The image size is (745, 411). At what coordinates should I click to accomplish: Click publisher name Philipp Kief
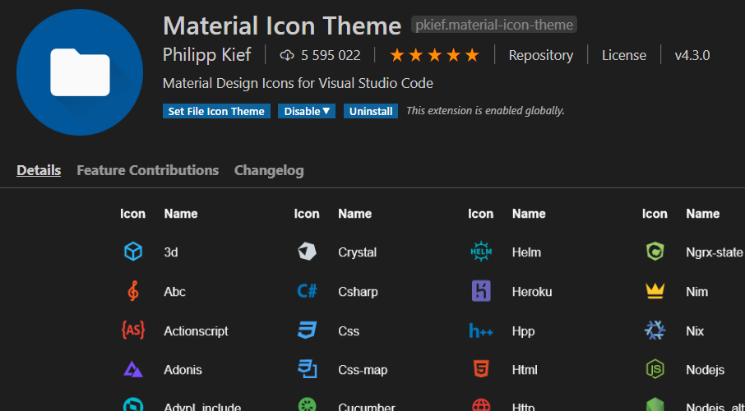click(206, 55)
